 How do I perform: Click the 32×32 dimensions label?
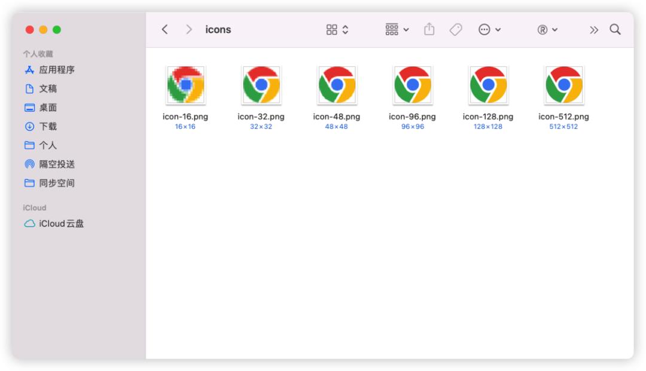(261, 127)
